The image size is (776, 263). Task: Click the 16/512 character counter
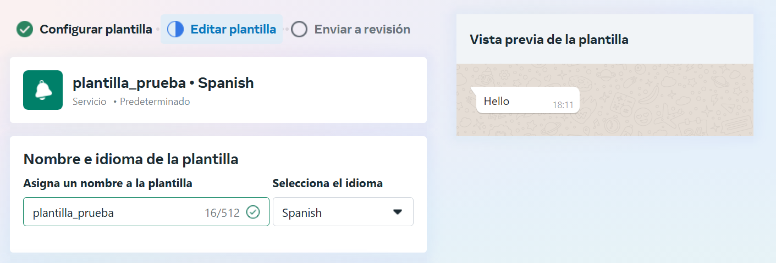pos(222,213)
